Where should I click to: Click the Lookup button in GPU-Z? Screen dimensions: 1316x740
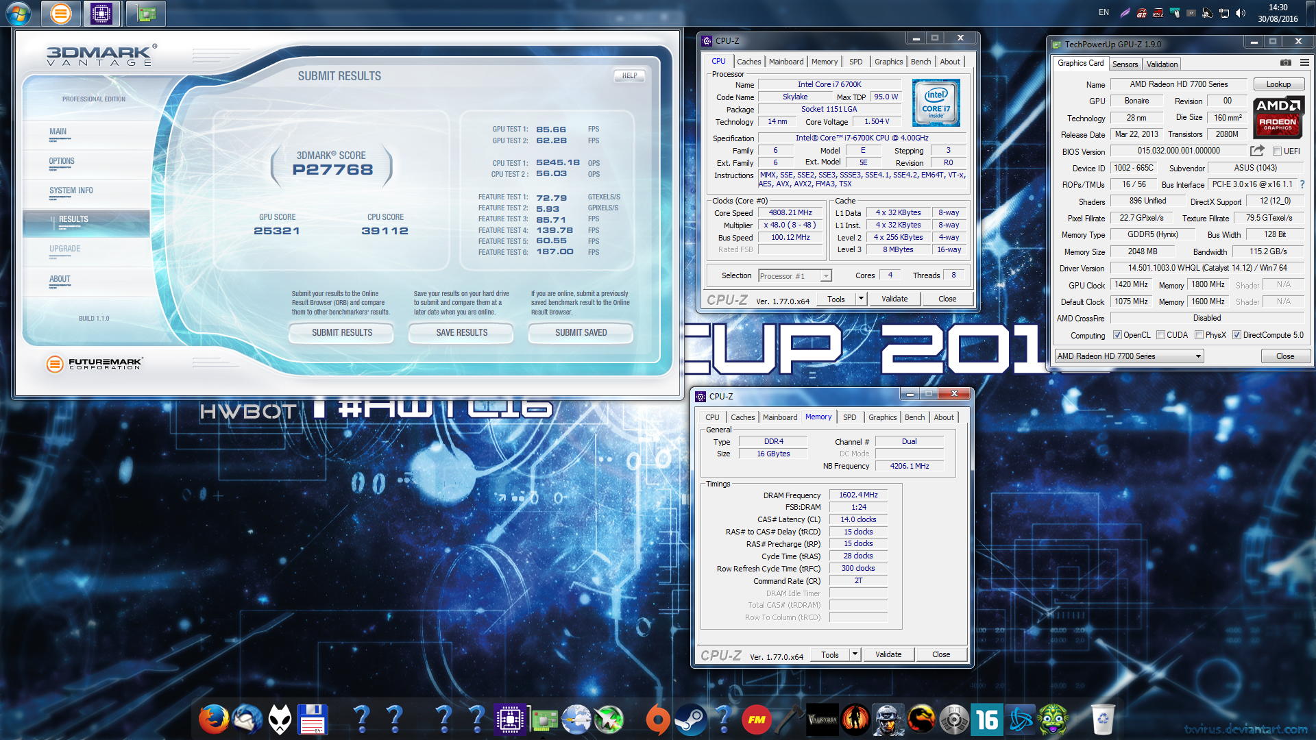(1278, 84)
